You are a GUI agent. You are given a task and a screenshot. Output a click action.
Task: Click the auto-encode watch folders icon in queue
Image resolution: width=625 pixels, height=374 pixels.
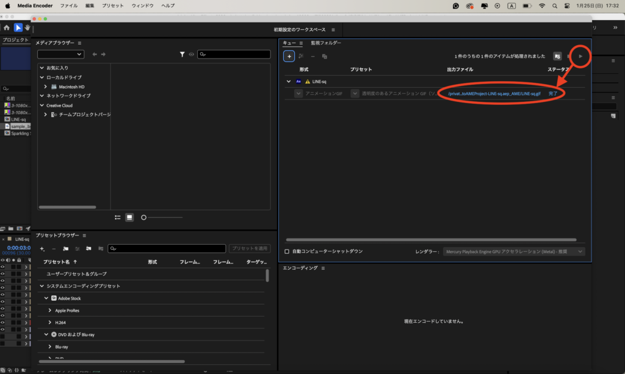[557, 56]
